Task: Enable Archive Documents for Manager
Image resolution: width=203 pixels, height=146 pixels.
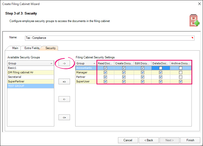Action: [180, 73]
